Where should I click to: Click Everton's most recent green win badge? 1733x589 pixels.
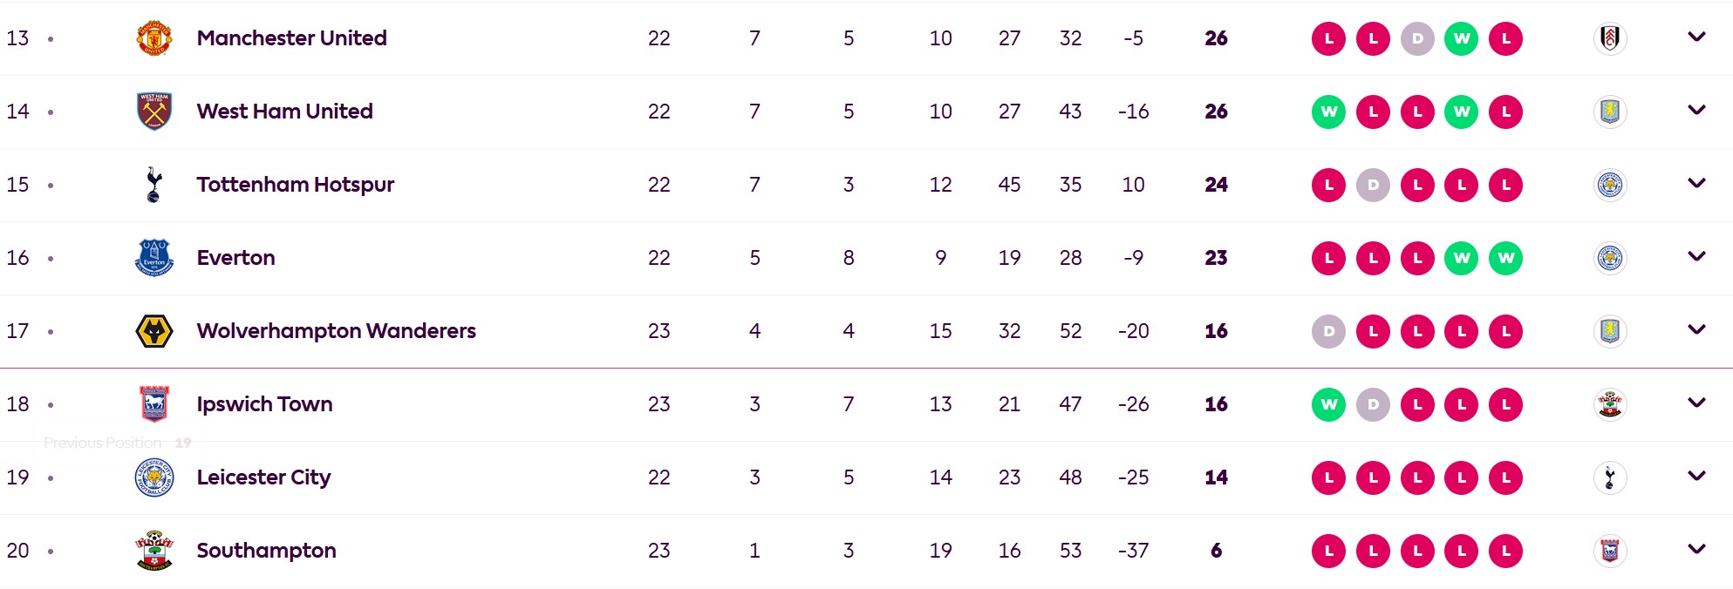click(x=1506, y=258)
